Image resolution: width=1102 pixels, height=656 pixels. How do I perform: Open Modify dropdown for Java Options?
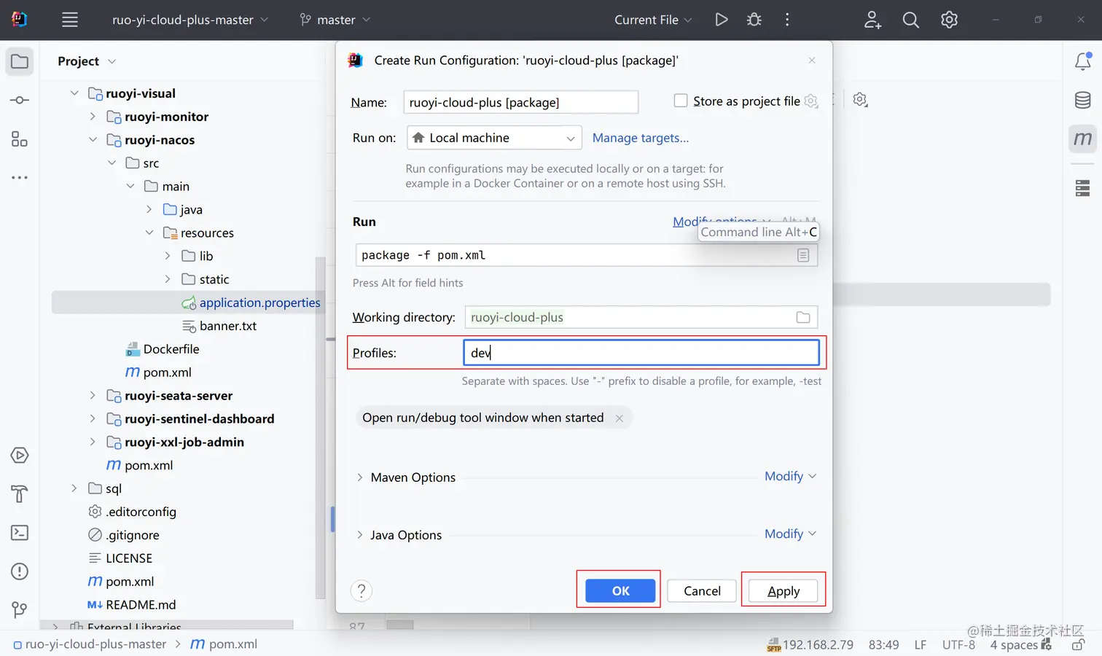click(791, 534)
